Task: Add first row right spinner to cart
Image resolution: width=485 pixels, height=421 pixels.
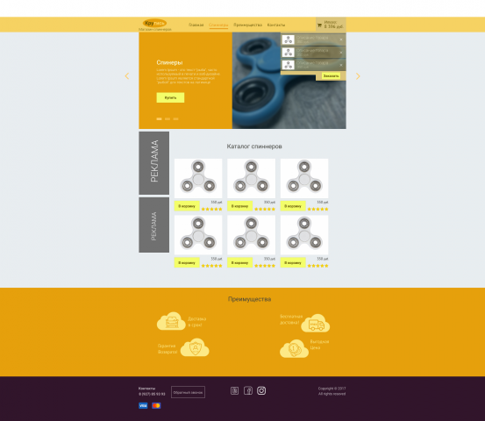Action: point(293,206)
